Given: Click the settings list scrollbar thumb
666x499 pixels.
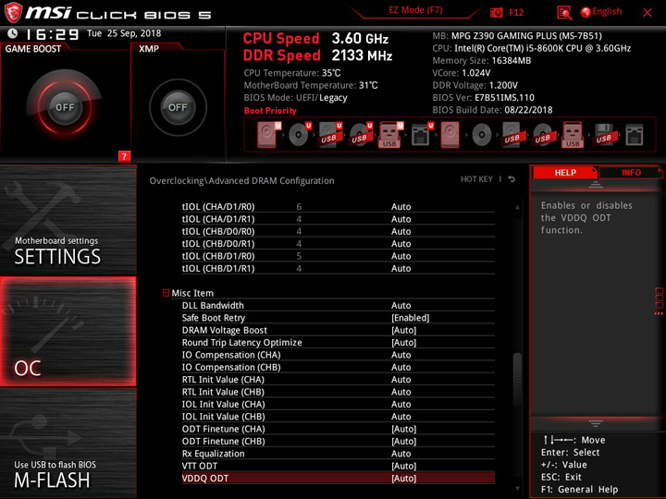Looking at the screenshot, I should [x=517, y=379].
